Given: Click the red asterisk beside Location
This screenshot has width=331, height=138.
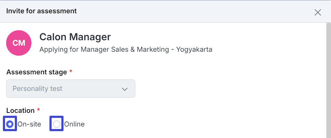Looking at the screenshot, I should 38,110.
